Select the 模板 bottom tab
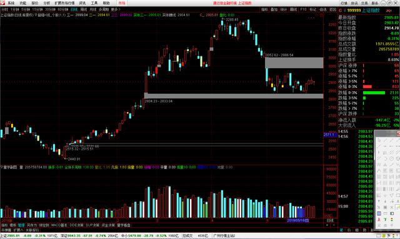400x239 pixels. [13, 225]
